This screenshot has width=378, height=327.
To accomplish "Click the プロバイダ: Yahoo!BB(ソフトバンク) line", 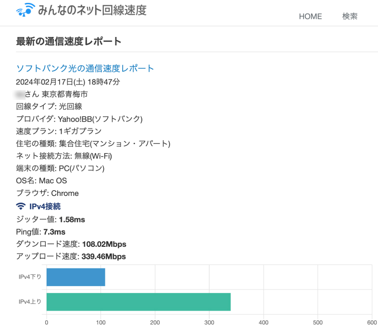I will click(x=79, y=119).
